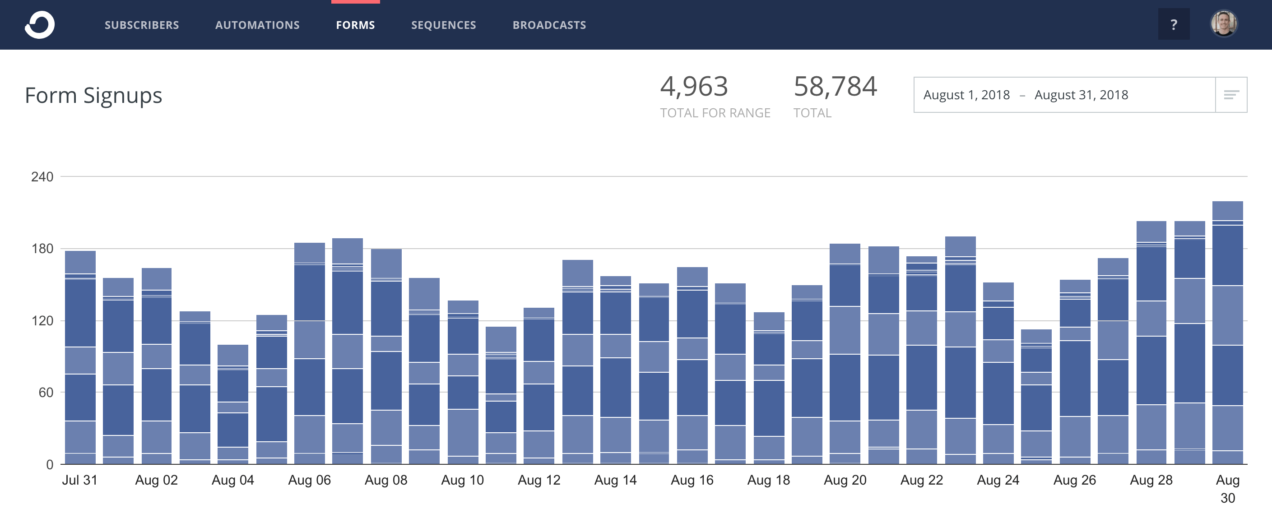Image resolution: width=1272 pixels, height=518 pixels.
Task: Go to the Subscribers tab
Action: tap(142, 25)
